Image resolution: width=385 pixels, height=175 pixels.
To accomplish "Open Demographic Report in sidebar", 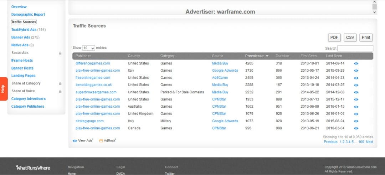I will (x=28, y=15).
